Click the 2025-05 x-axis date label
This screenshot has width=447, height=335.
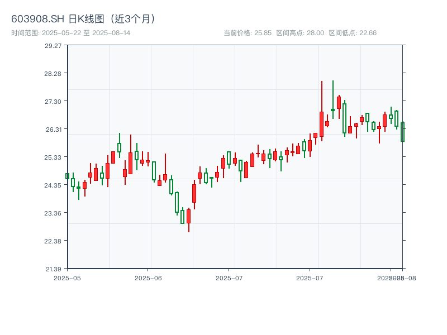[x=67, y=277]
